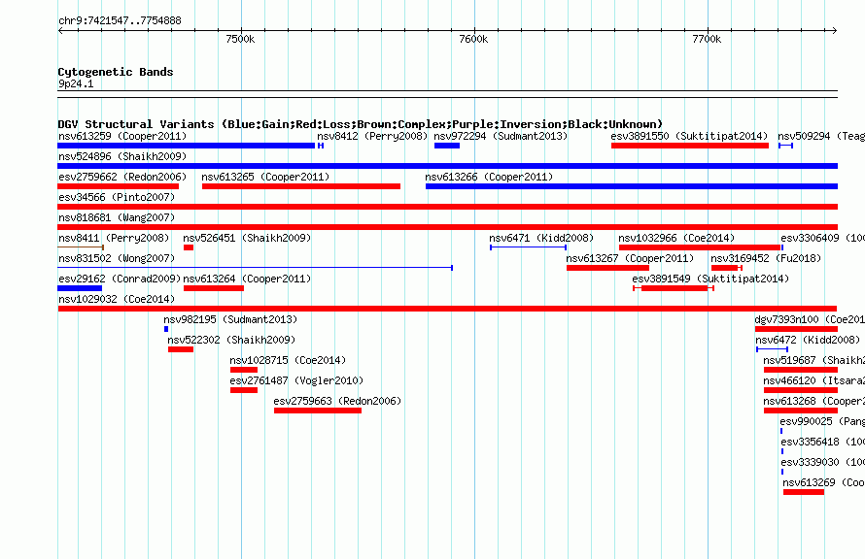
Task: Click the Cytogenetic Bands track title
Action: coord(116,72)
